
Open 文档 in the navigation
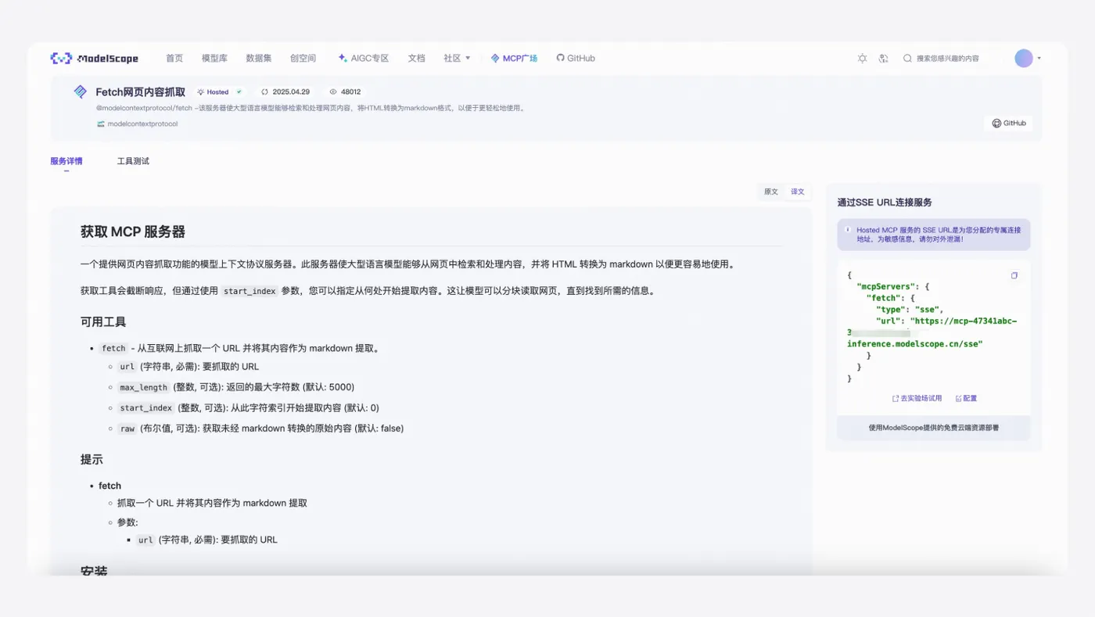click(416, 58)
